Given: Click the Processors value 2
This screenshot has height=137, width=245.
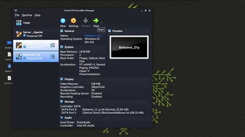Looking at the screenshot, I should point(80,55).
